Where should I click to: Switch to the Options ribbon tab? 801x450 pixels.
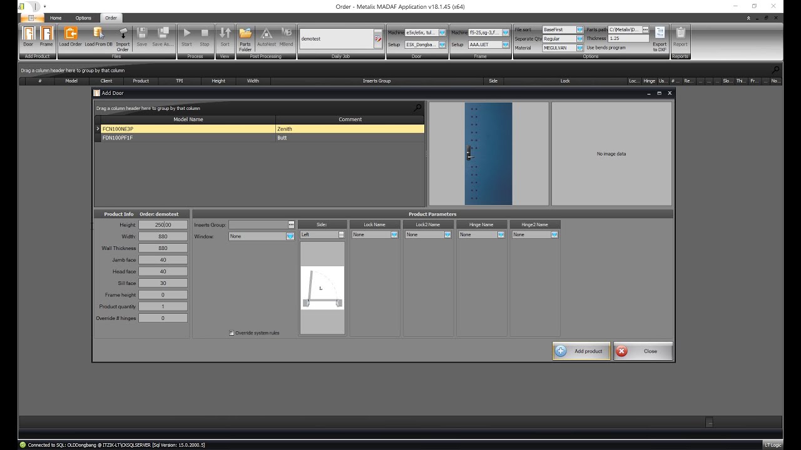tap(83, 18)
